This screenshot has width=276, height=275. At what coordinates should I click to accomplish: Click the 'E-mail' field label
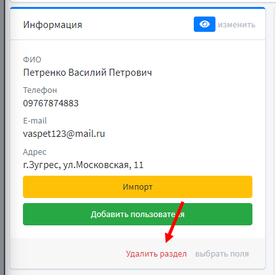click(35, 121)
